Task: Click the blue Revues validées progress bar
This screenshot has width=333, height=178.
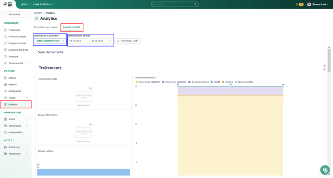Action: [83, 172]
